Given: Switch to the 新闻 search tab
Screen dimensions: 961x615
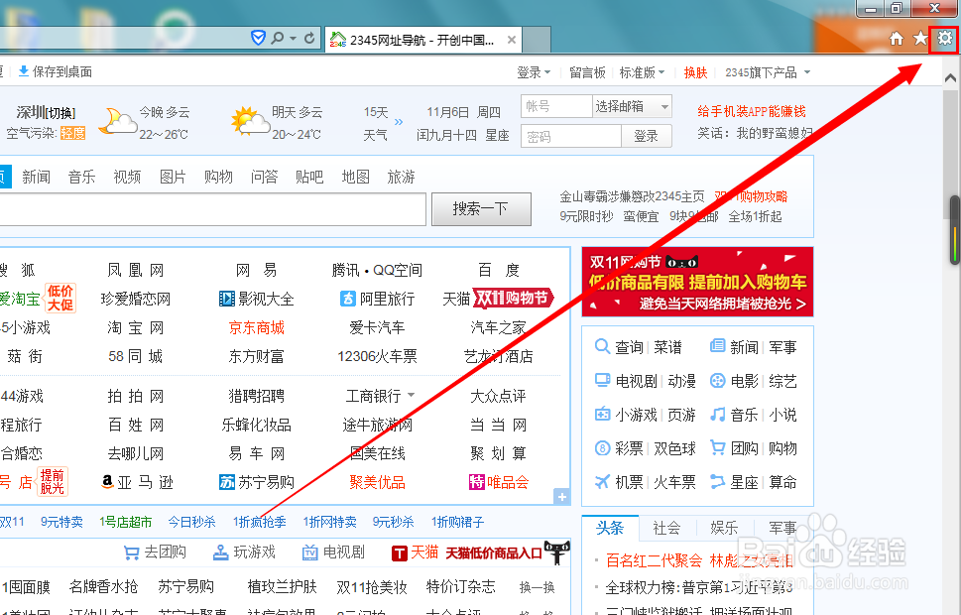Looking at the screenshot, I should pos(36,177).
